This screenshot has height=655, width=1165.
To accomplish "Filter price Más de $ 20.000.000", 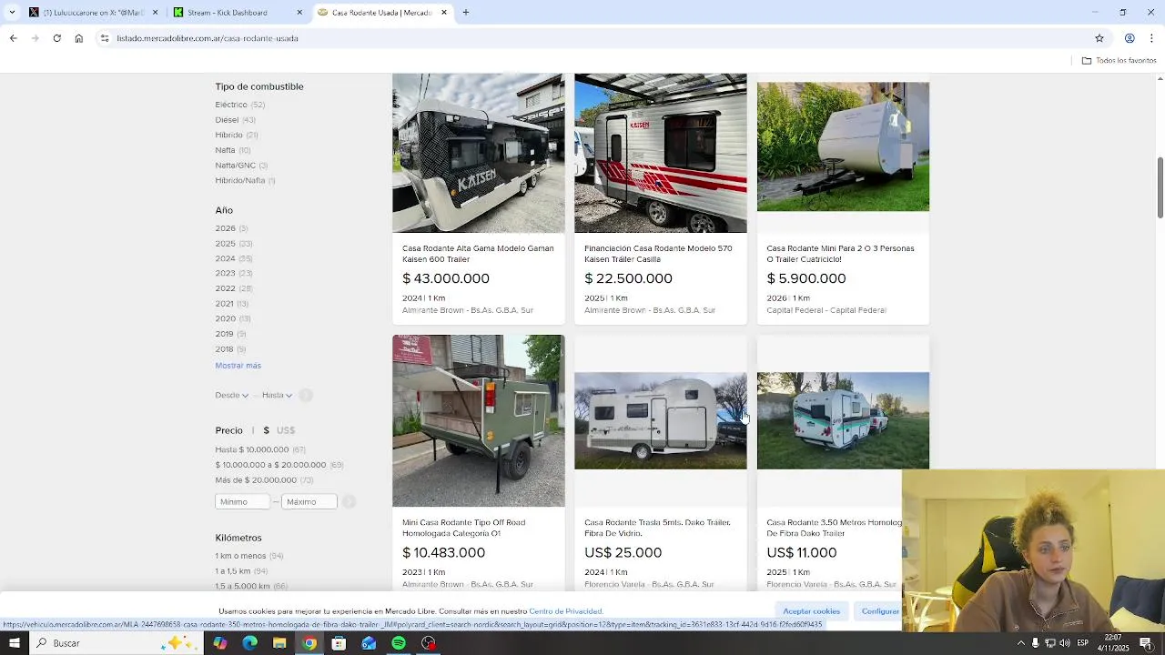I will [264, 479].
